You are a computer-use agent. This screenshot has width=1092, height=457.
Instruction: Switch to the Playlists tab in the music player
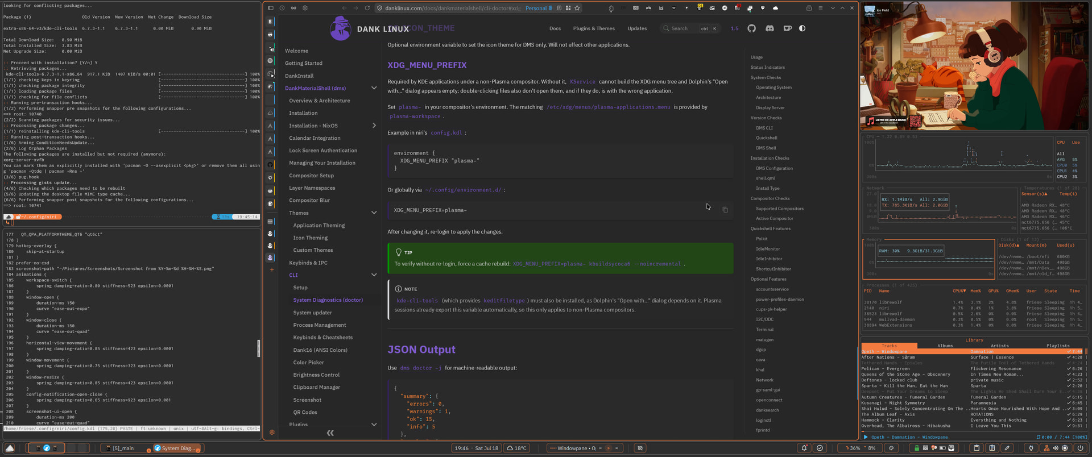pos(1057,346)
